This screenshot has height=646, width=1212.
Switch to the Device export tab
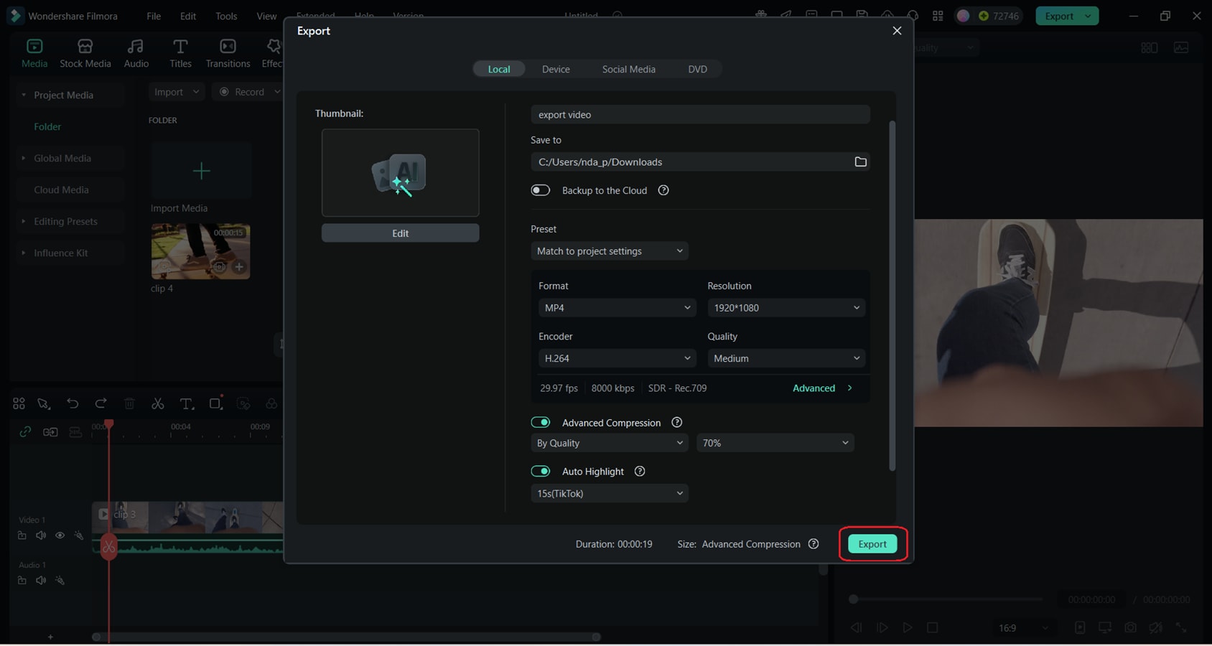(x=556, y=69)
